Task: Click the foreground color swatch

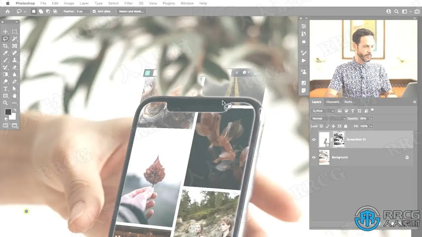Action: point(8,112)
